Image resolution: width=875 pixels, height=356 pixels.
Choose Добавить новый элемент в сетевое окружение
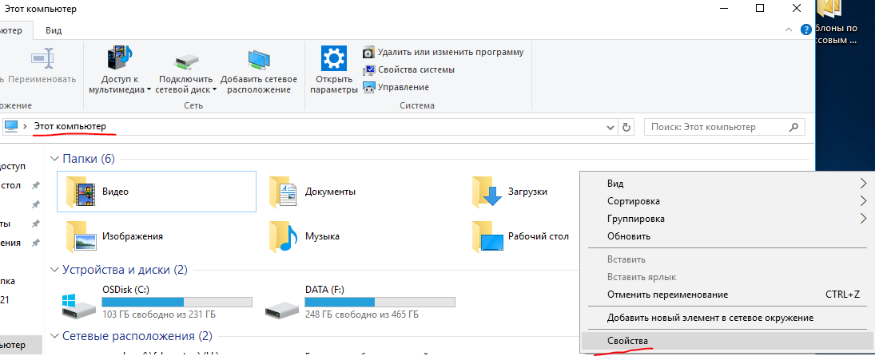click(726, 318)
